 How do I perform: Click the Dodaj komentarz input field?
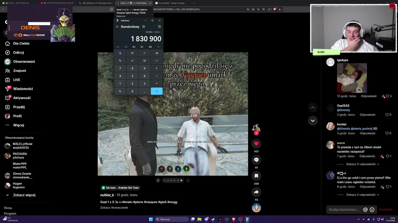pyautogui.click(x=344, y=210)
